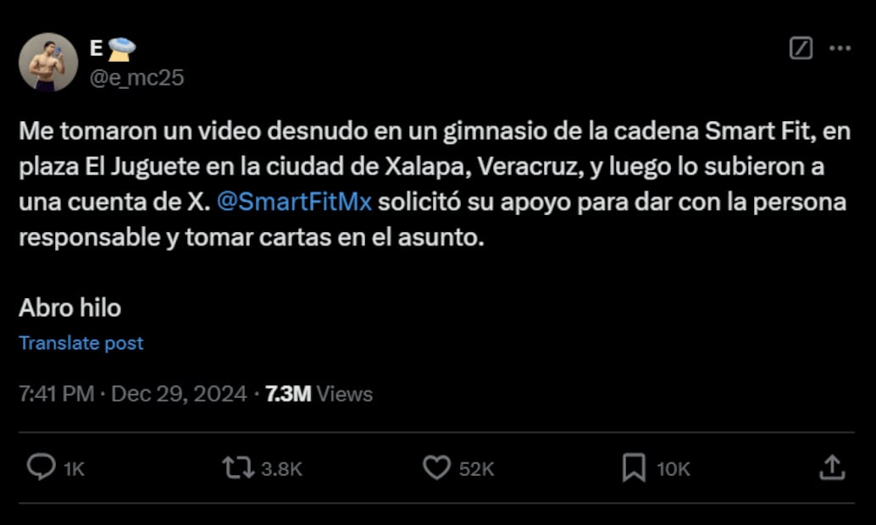Screen dimensions: 876x525
Task: Click the 52K likes count
Action: click(x=477, y=469)
